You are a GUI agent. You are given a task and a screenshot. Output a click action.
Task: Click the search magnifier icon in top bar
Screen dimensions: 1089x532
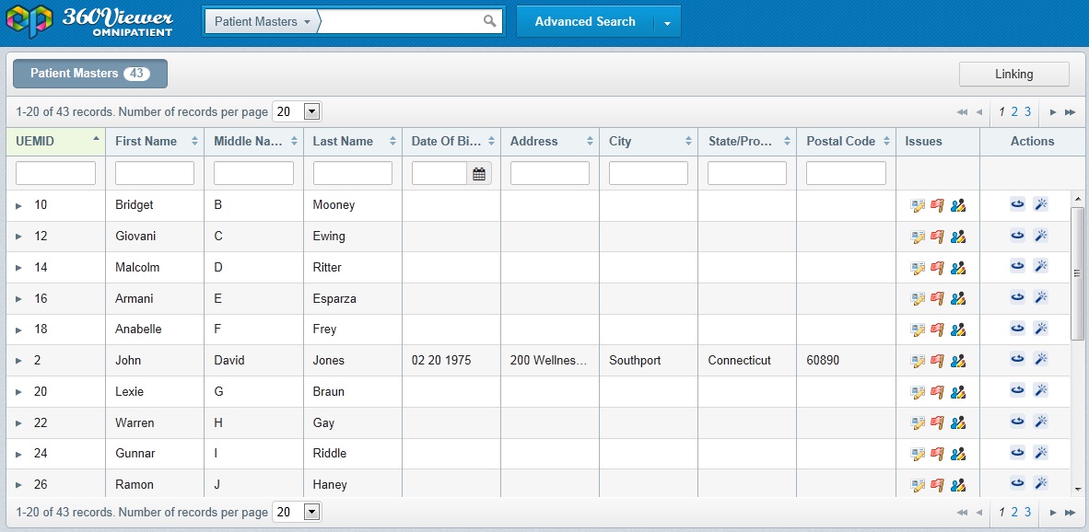pyautogui.click(x=490, y=21)
